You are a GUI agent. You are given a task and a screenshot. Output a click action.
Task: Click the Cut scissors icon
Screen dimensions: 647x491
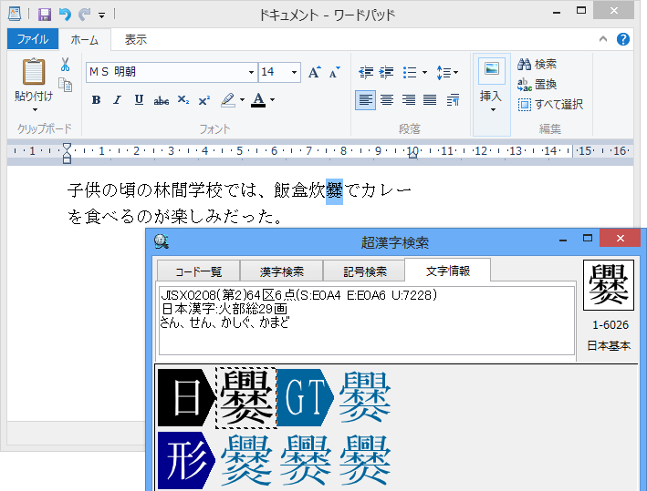click(65, 65)
